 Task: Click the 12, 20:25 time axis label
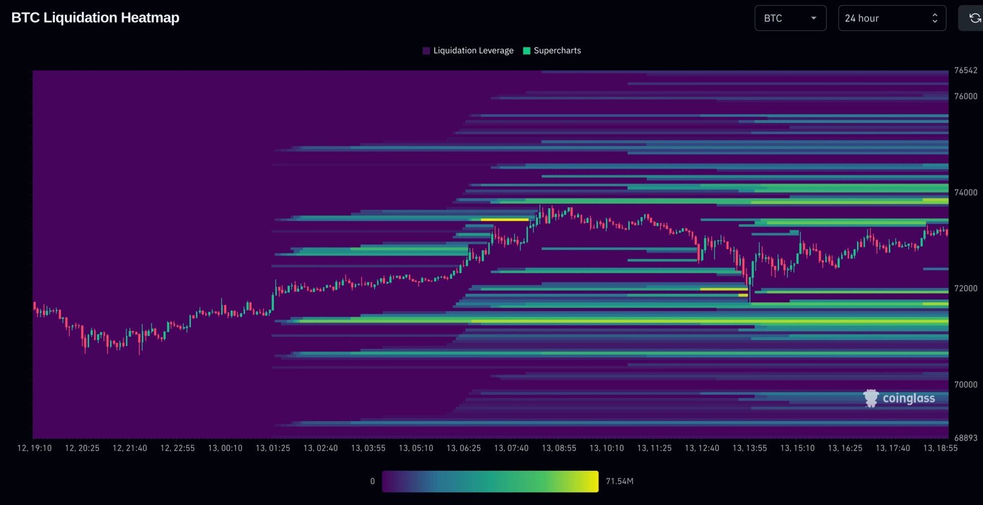(82, 448)
